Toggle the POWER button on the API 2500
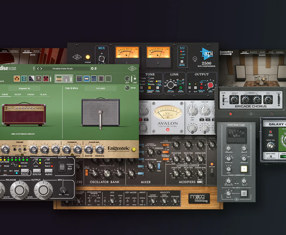 coord(88,57)
